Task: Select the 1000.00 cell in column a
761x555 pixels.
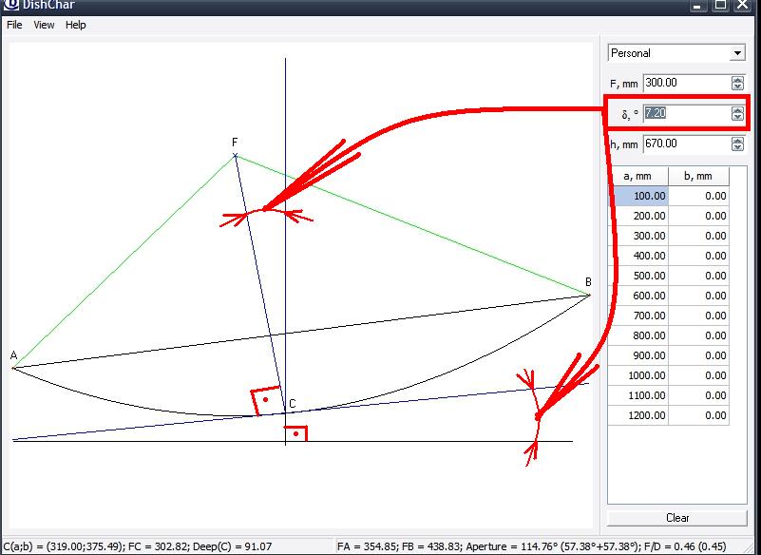Action: pyautogui.click(x=637, y=375)
